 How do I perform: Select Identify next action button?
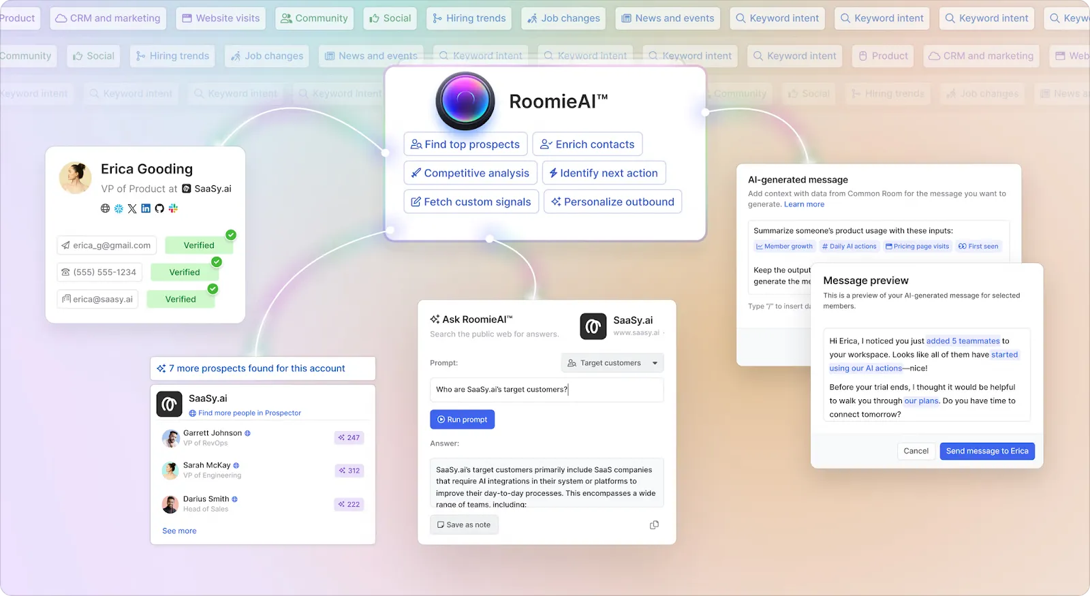click(x=604, y=173)
